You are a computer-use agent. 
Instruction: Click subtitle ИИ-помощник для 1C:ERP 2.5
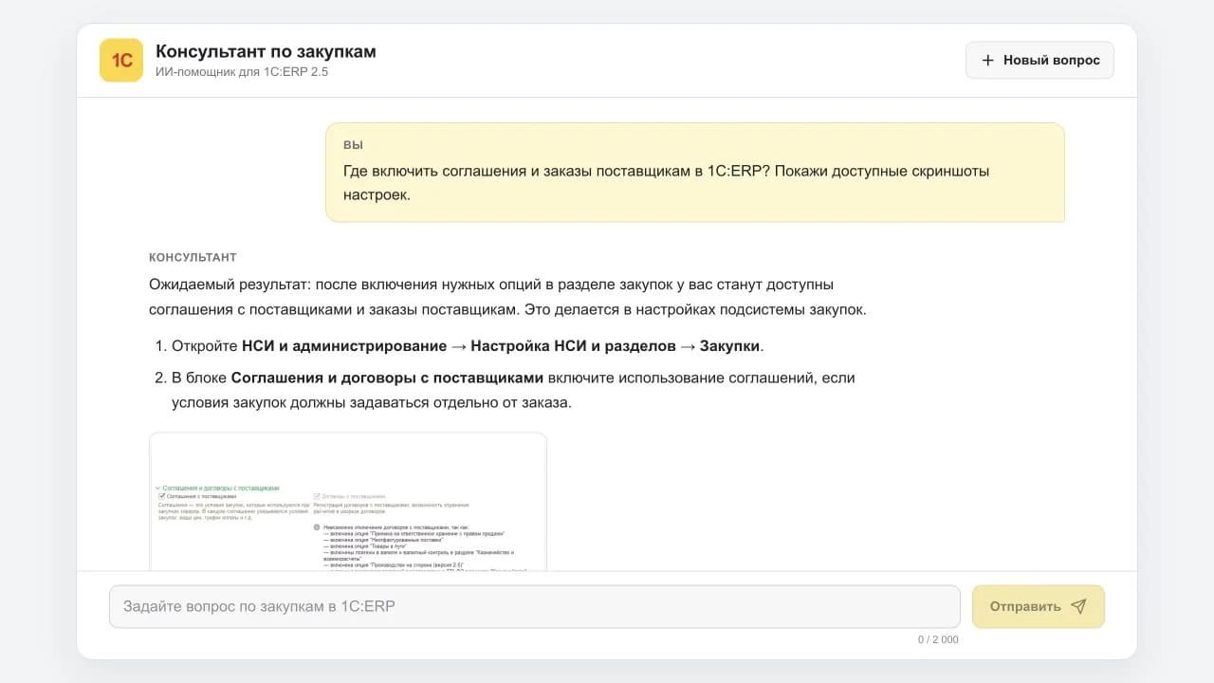(x=242, y=72)
